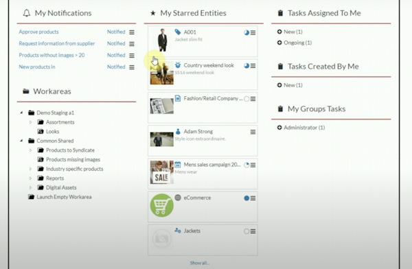Open Fashion/Retail Company thumbnail image
The image size is (412, 269).
[161, 106]
